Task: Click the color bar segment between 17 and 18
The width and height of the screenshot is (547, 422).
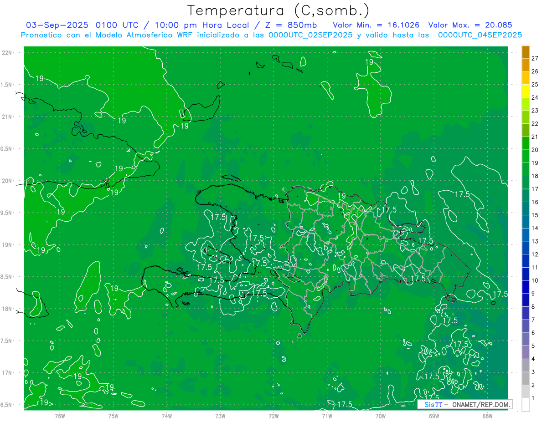Action: (526, 182)
